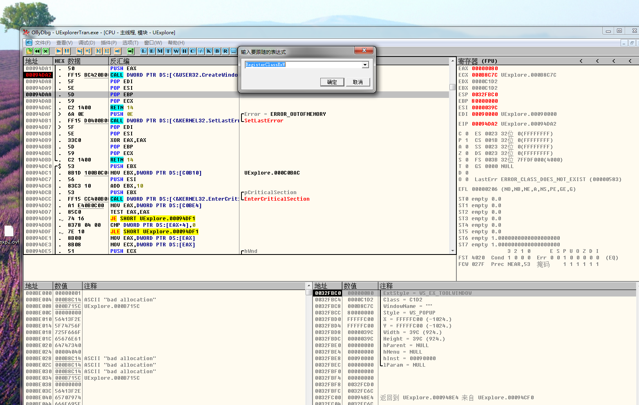This screenshot has height=405, width=639.
Task: Click rightmost arrow in registers header
Action: 630,61
